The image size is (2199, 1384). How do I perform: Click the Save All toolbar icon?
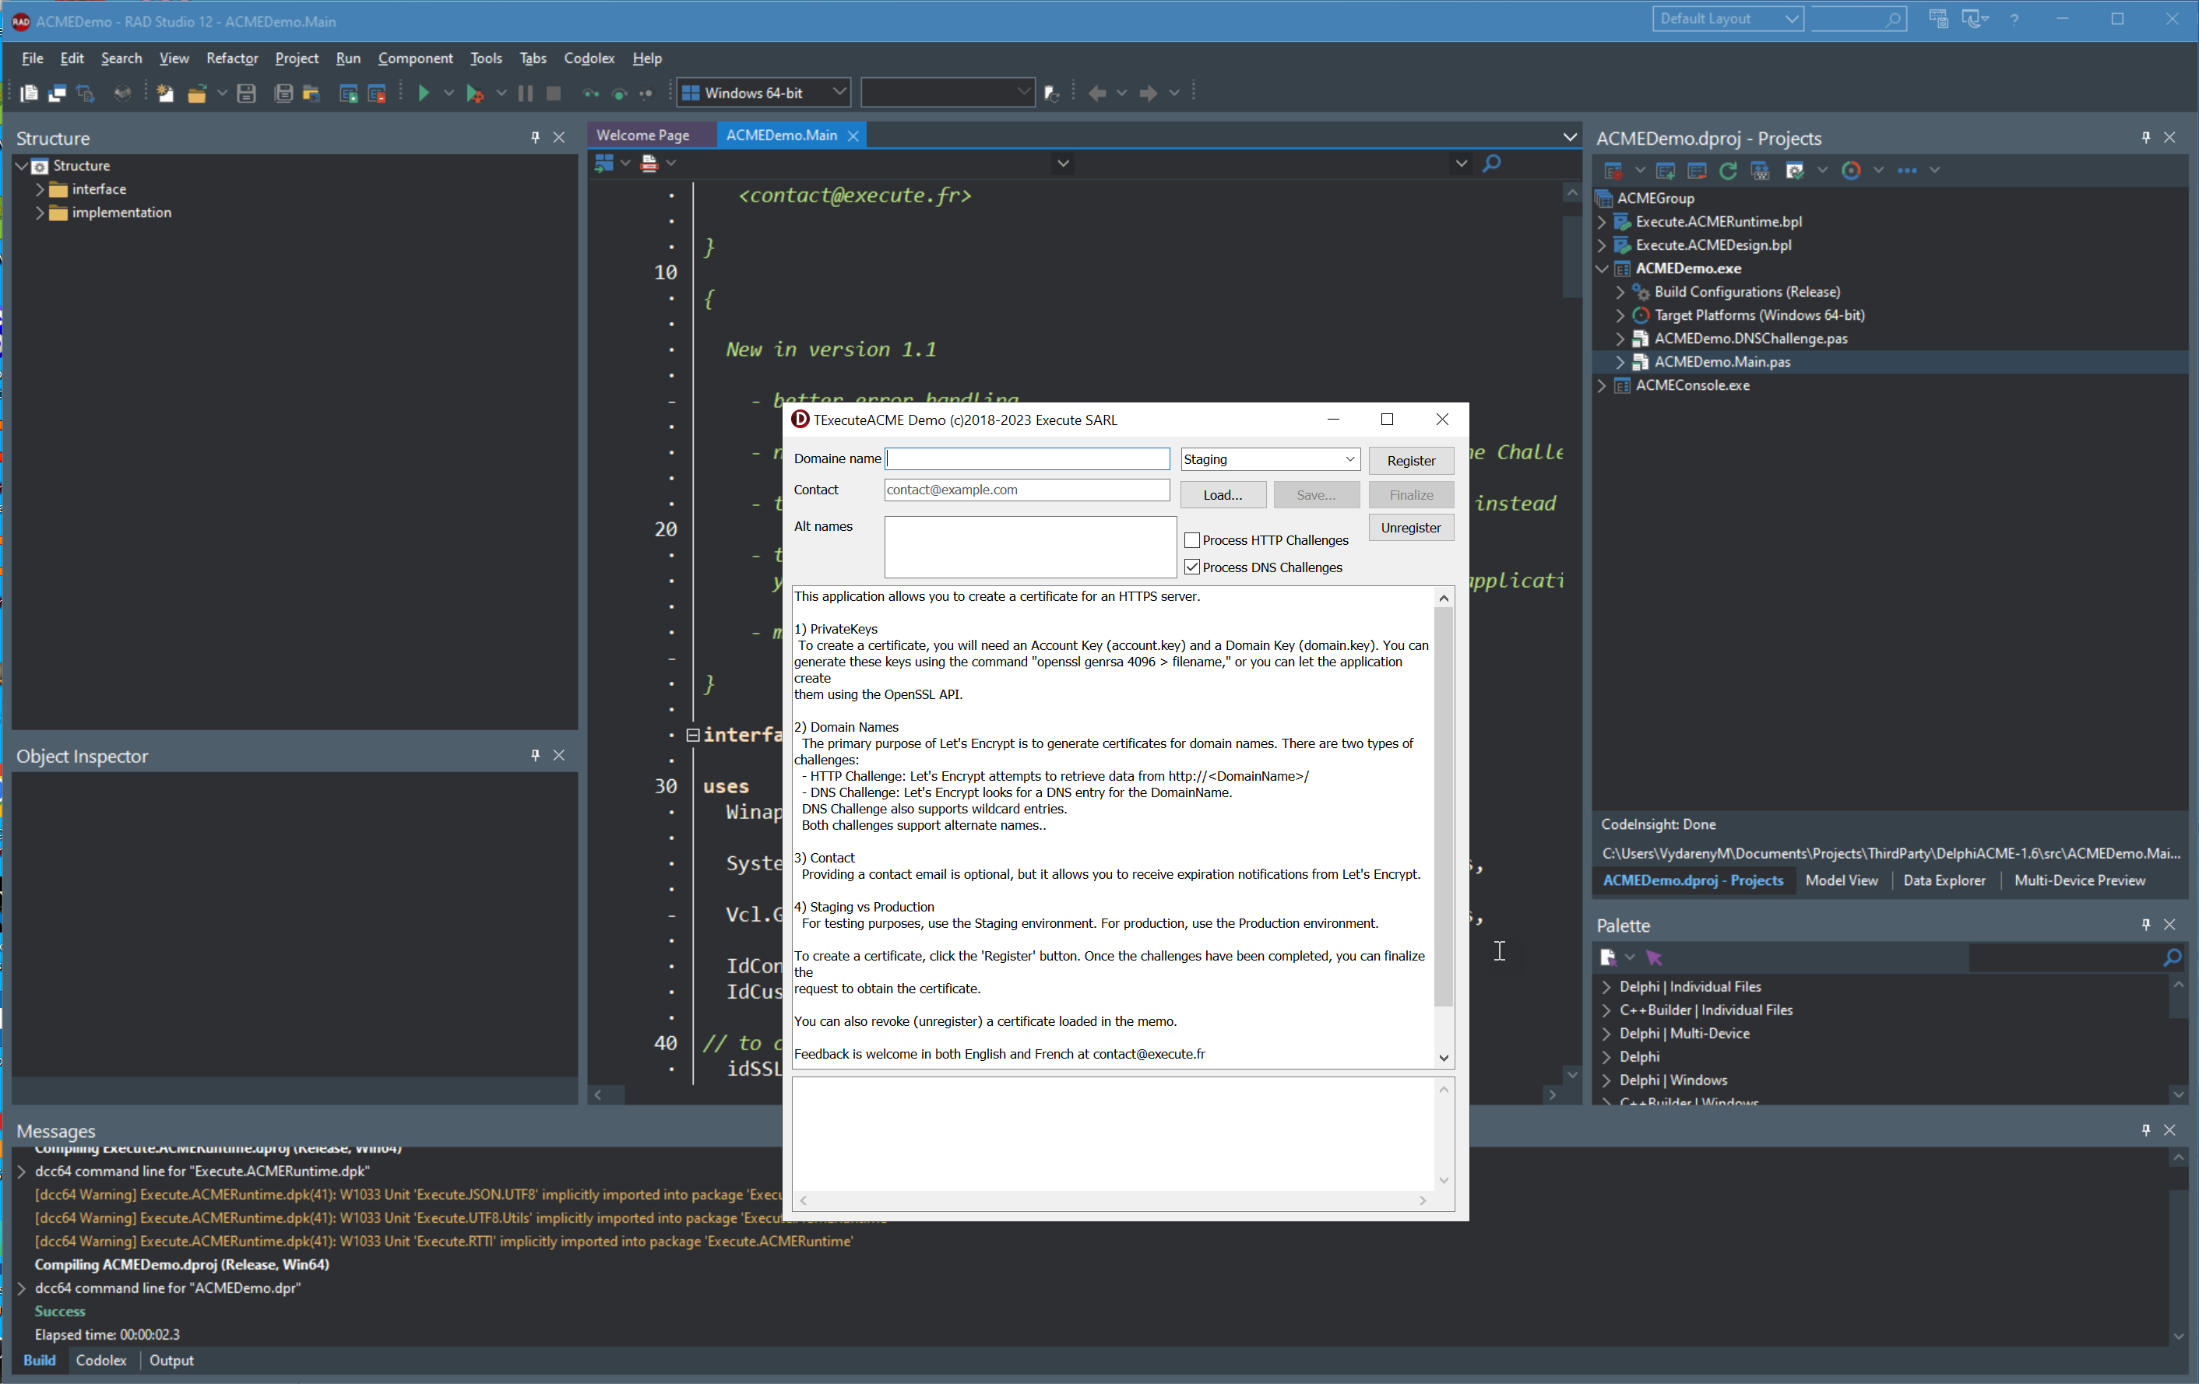(283, 93)
